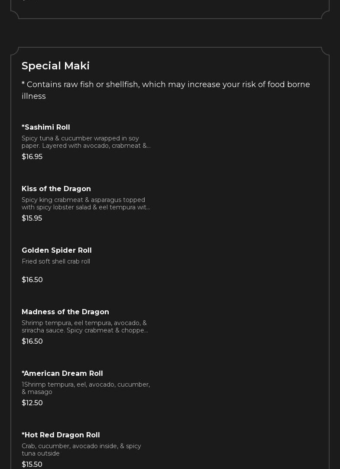Click the Golden Spider Roll $16.50 price
340x469 pixels.
click(32, 280)
